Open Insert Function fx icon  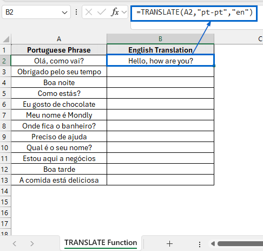coord(115,12)
